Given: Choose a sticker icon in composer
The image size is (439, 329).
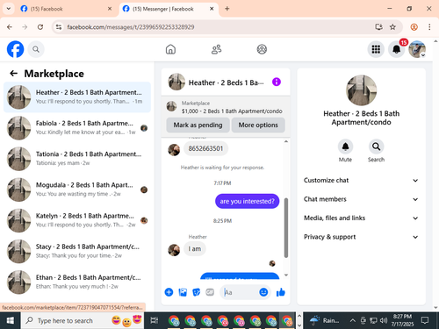Looking at the screenshot, I should tap(196, 292).
